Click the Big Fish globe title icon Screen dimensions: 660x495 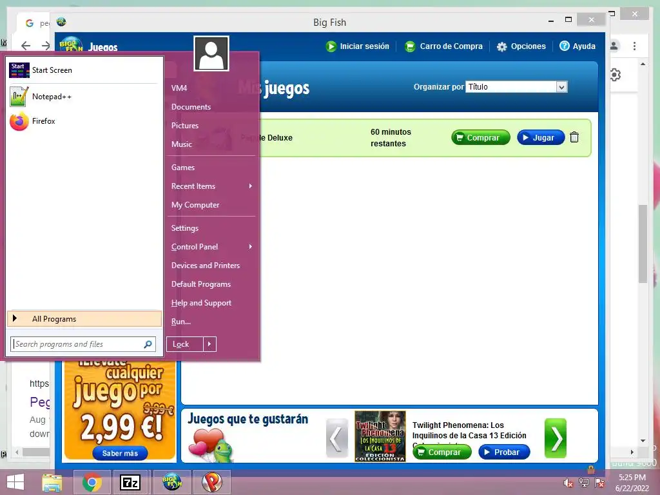pyautogui.click(x=61, y=21)
